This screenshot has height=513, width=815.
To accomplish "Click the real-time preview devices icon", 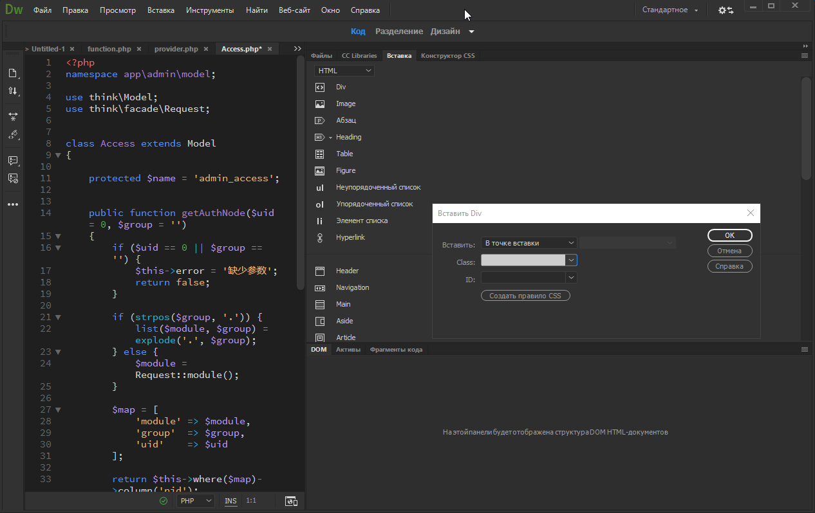I will (291, 501).
